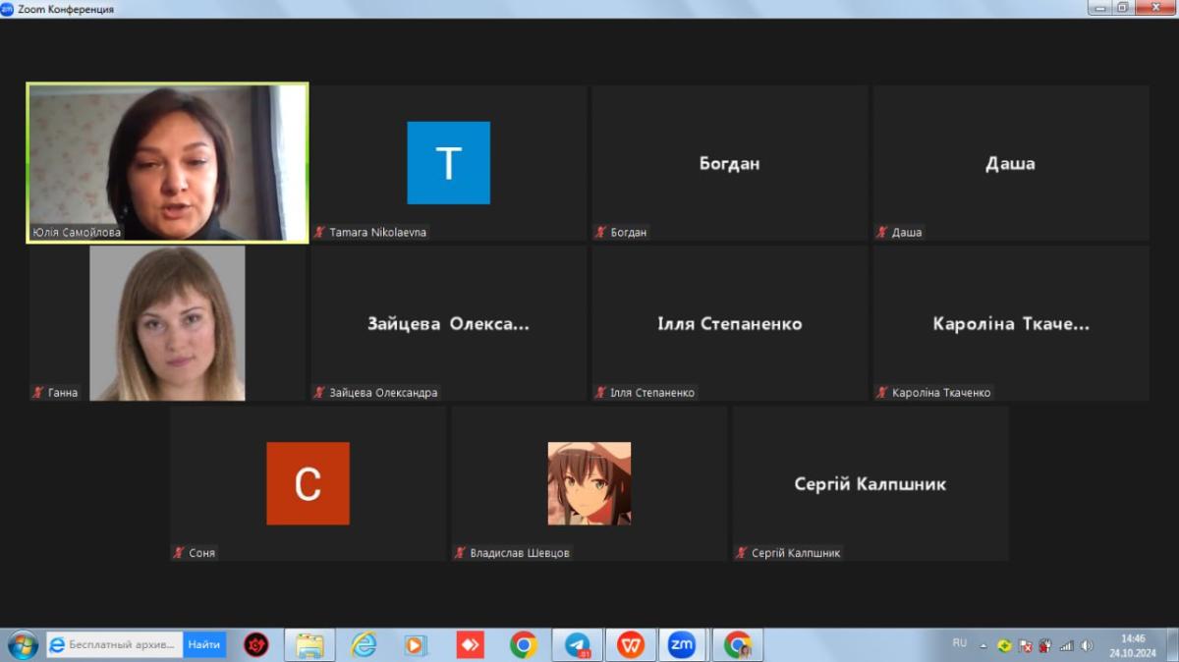1179x662 pixels.
Task: Click the orange C avatar for Соня
Action: 308,483
